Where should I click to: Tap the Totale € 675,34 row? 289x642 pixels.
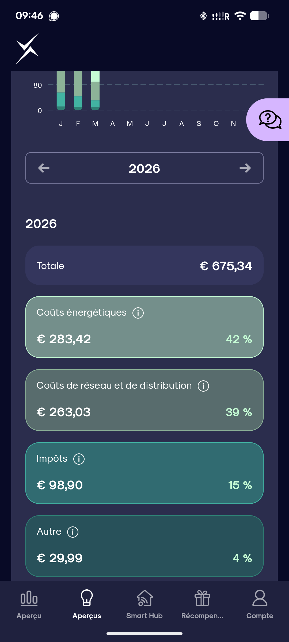[144, 265]
